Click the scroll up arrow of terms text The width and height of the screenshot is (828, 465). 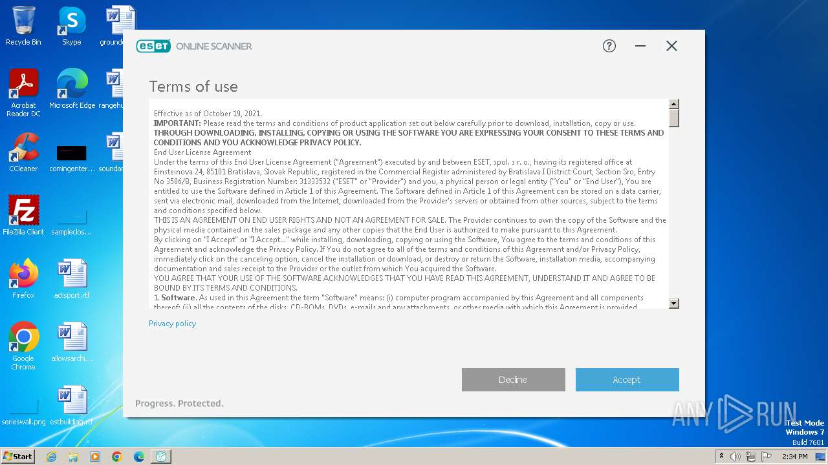[x=673, y=104]
